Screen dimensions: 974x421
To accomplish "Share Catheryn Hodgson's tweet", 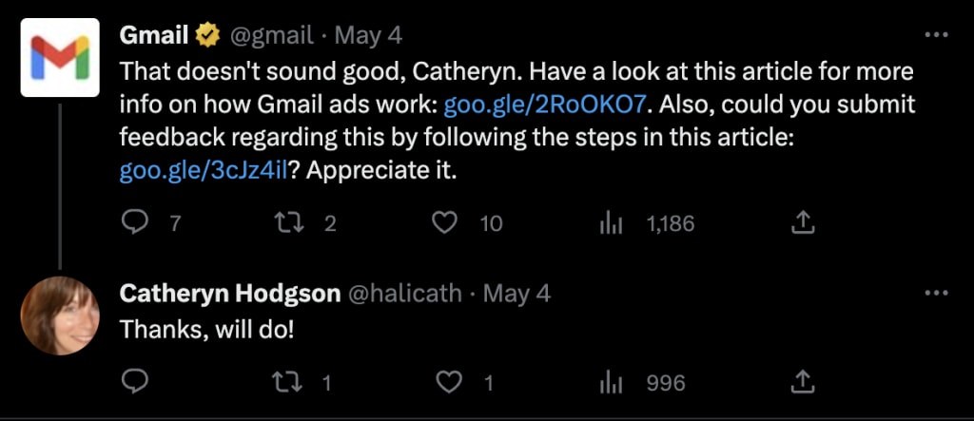I will 802,382.
